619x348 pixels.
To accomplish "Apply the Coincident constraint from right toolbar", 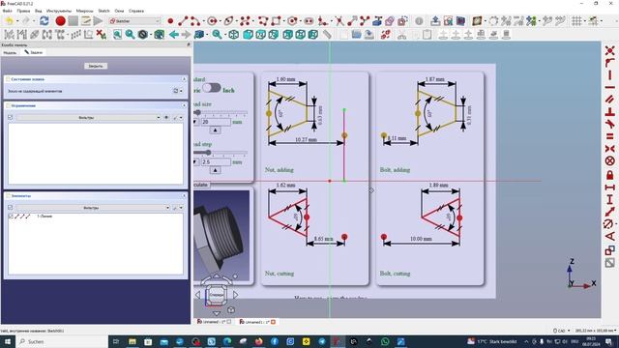I will (x=610, y=50).
